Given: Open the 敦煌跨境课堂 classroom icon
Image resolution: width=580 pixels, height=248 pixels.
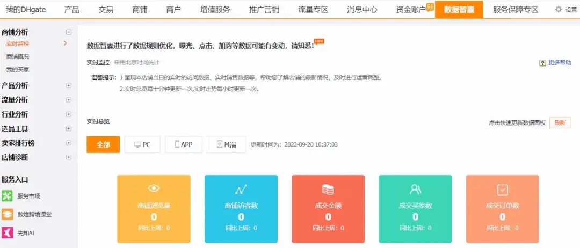Looking at the screenshot, I should point(7,214).
